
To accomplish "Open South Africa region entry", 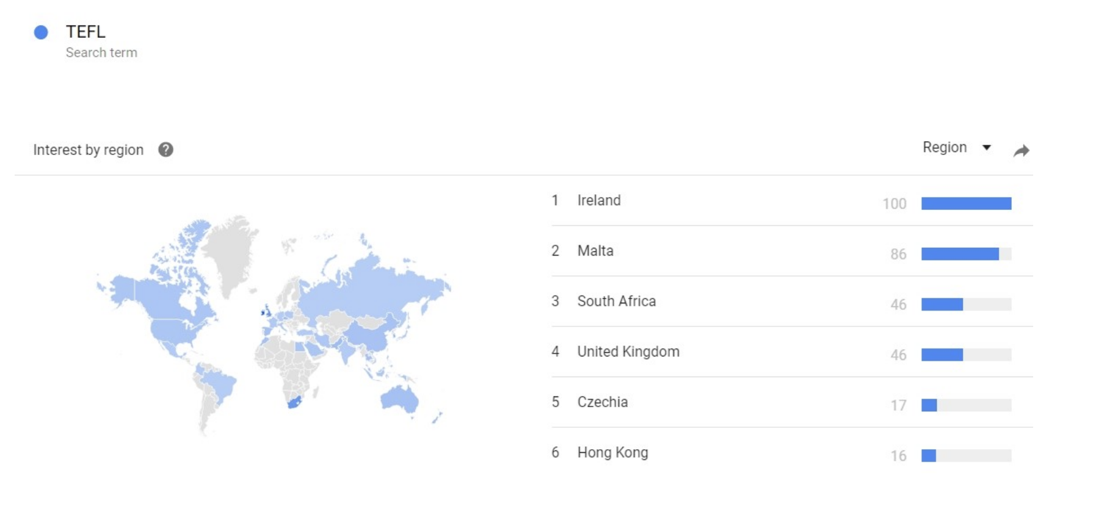I will click(x=616, y=301).
